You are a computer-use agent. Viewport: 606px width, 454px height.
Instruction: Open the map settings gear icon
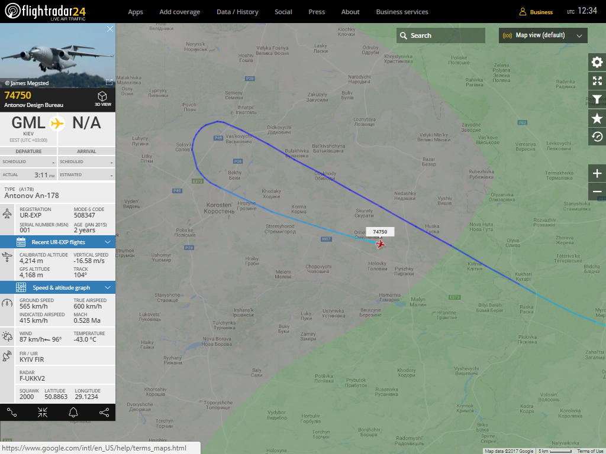pos(597,62)
